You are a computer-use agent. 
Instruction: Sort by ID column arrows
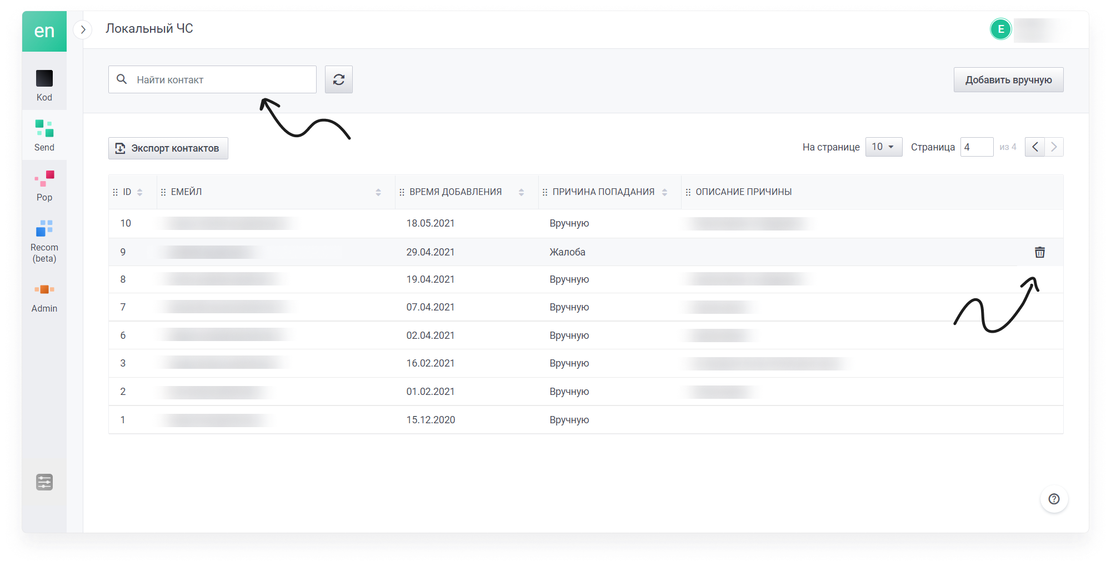pyautogui.click(x=140, y=192)
